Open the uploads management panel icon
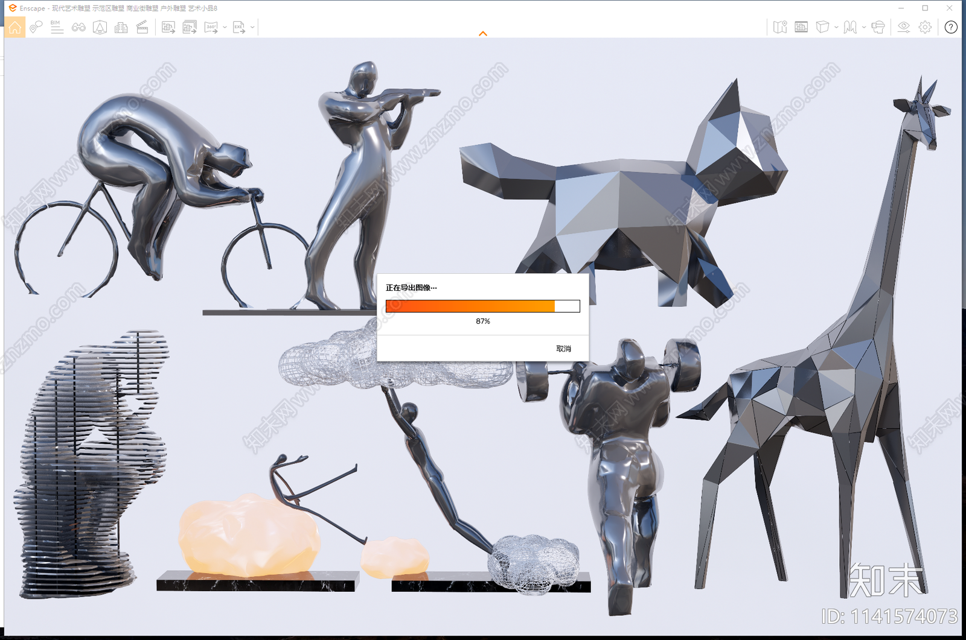 [x=801, y=27]
